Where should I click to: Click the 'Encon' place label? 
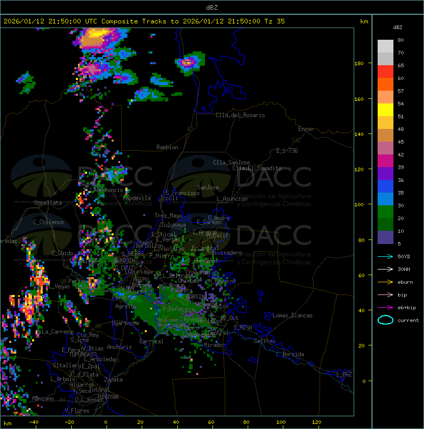tap(306, 129)
